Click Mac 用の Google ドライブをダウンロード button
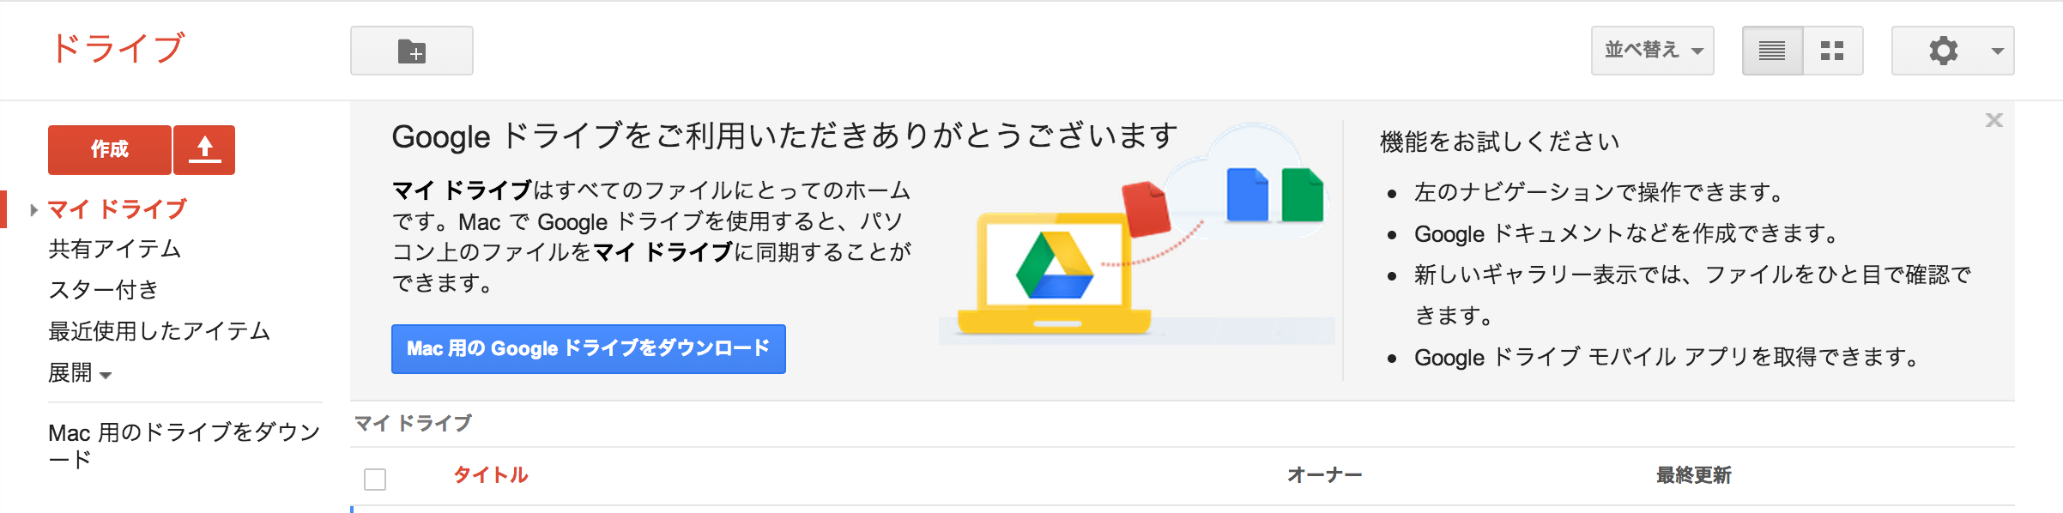Image resolution: width=2063 pixels, height=513 pixels. click(x=588, y=349)
